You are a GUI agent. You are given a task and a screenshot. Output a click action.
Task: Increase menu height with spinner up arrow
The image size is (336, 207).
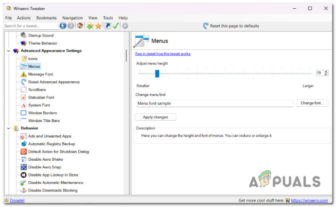pos(326,72)
